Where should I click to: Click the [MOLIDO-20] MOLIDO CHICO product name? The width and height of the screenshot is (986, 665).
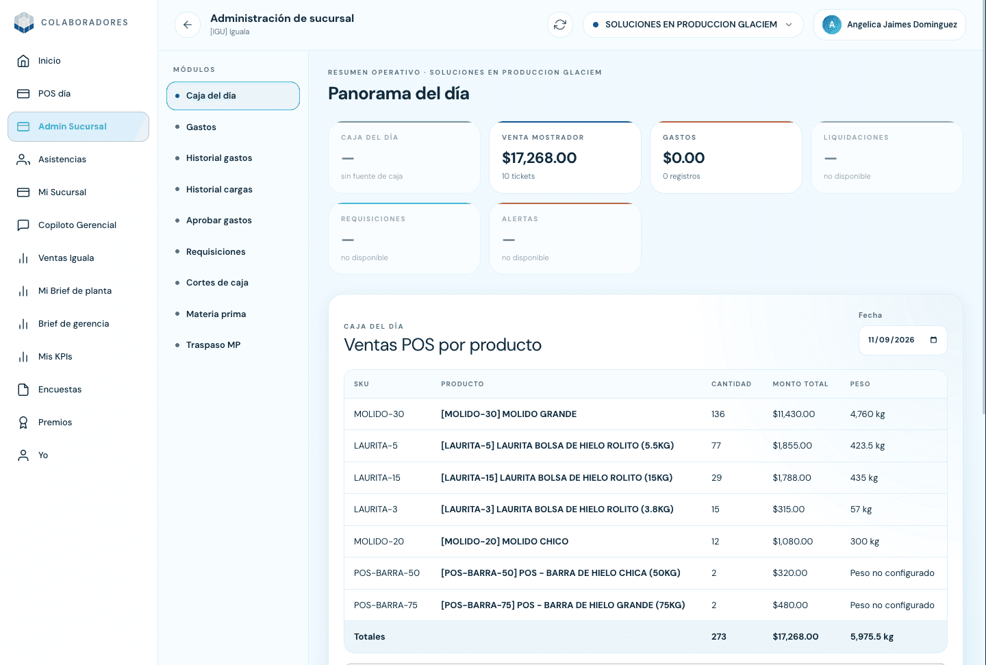click(505, 542)
